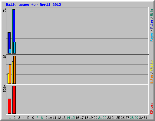The width and height of the screenshot is (155, 121).
Task: Click day 30 on the x-axis
Action: tap(141, 118)
